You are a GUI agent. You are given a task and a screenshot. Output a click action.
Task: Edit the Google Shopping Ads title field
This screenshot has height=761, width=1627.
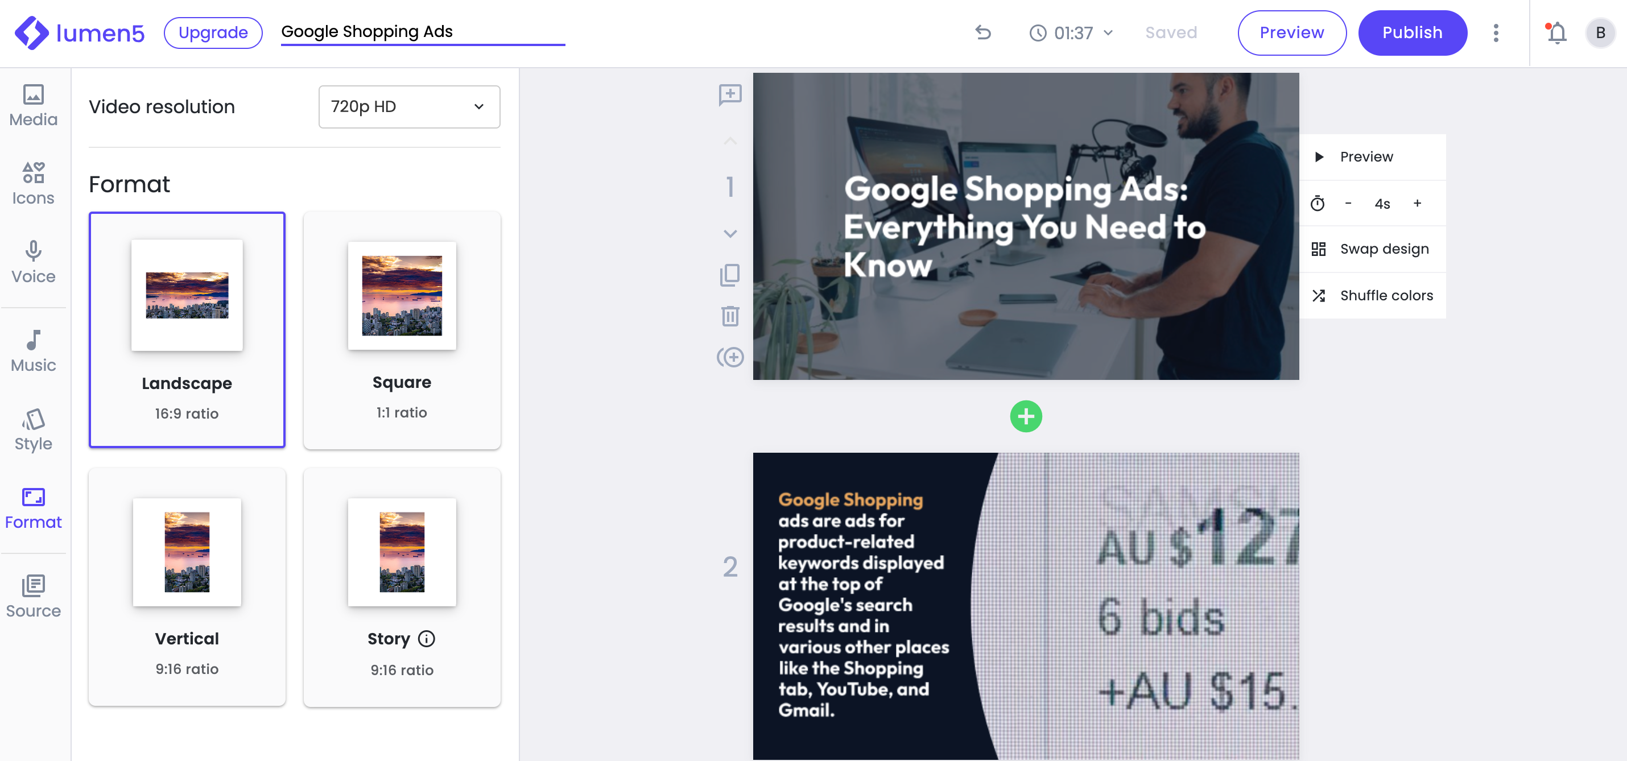[x=423, y=32]
